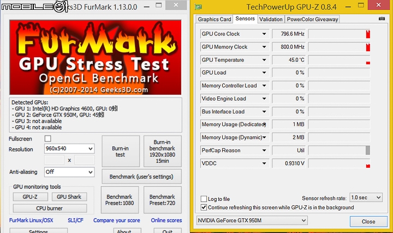Minimize the GPU-Z window
Screen dimensions: 393x233
pos(348,7)
